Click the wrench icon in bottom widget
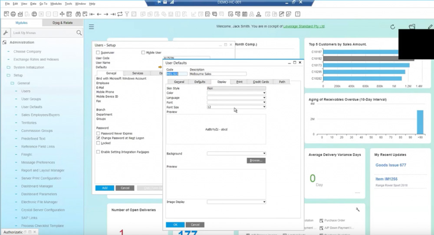 358,209
